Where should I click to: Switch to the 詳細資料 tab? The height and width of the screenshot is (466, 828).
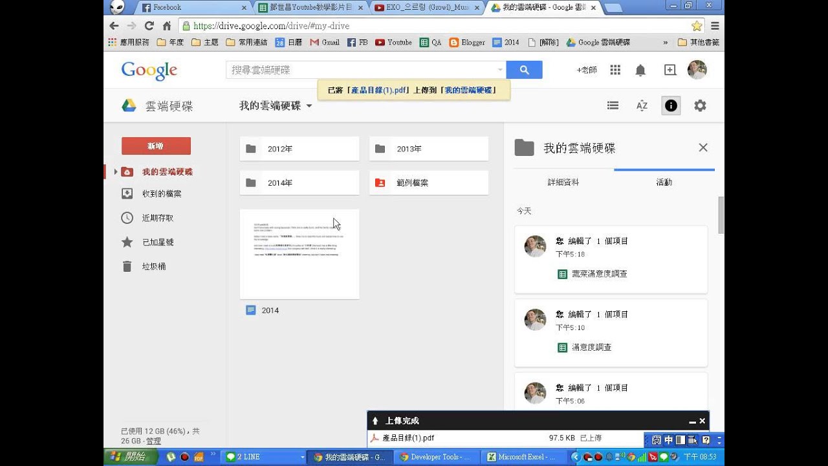coord(563,183)
